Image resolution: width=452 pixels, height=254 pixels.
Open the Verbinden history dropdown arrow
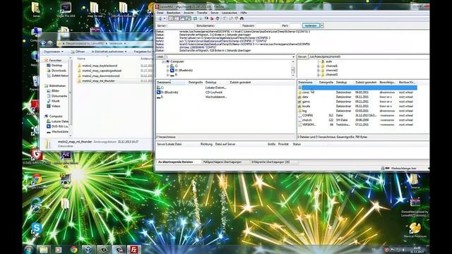click(x=322, y=25)
